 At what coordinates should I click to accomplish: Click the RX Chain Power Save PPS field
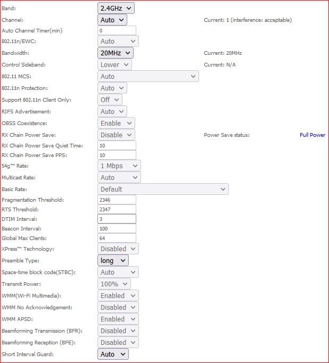point(117,155)
